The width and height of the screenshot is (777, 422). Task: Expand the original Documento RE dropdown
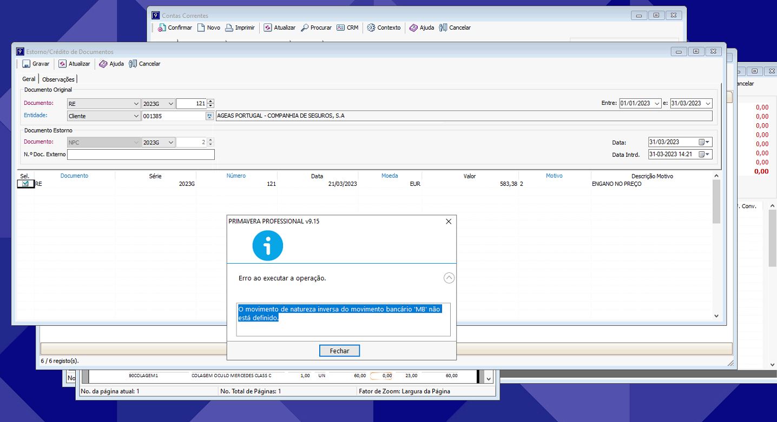(136, 104)
